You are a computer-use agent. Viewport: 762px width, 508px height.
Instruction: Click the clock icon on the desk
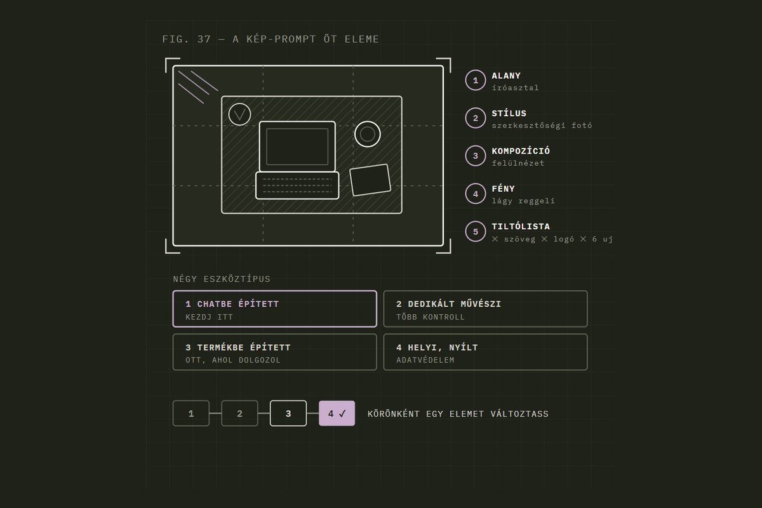[x=239, y=114]
